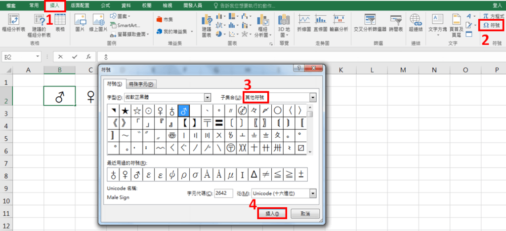Choose the delta symbol from recently used symbols
The height and width of the screenshot is (231, 506).
[254, 174]
